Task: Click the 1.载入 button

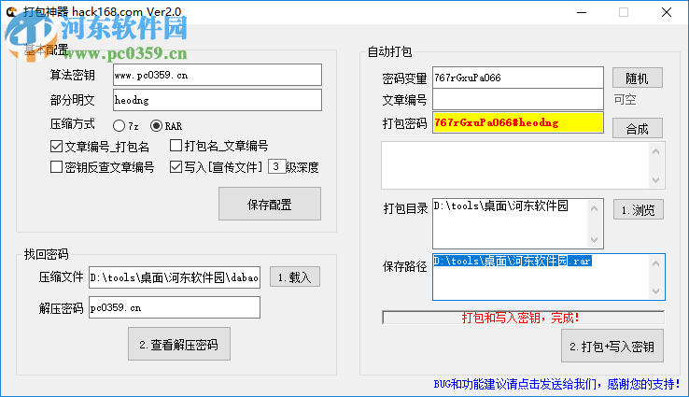Action: pos(295,277)
